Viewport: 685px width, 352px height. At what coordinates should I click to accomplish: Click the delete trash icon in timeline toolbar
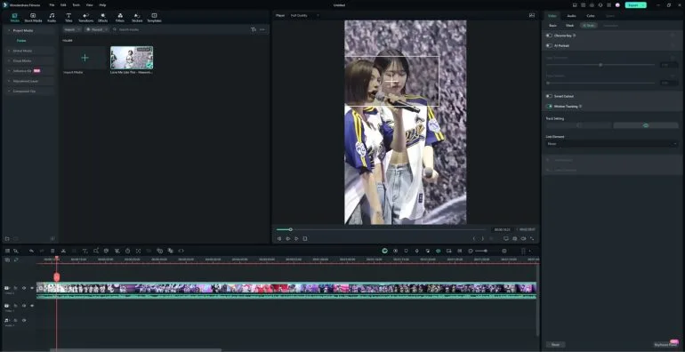[52, 251]
